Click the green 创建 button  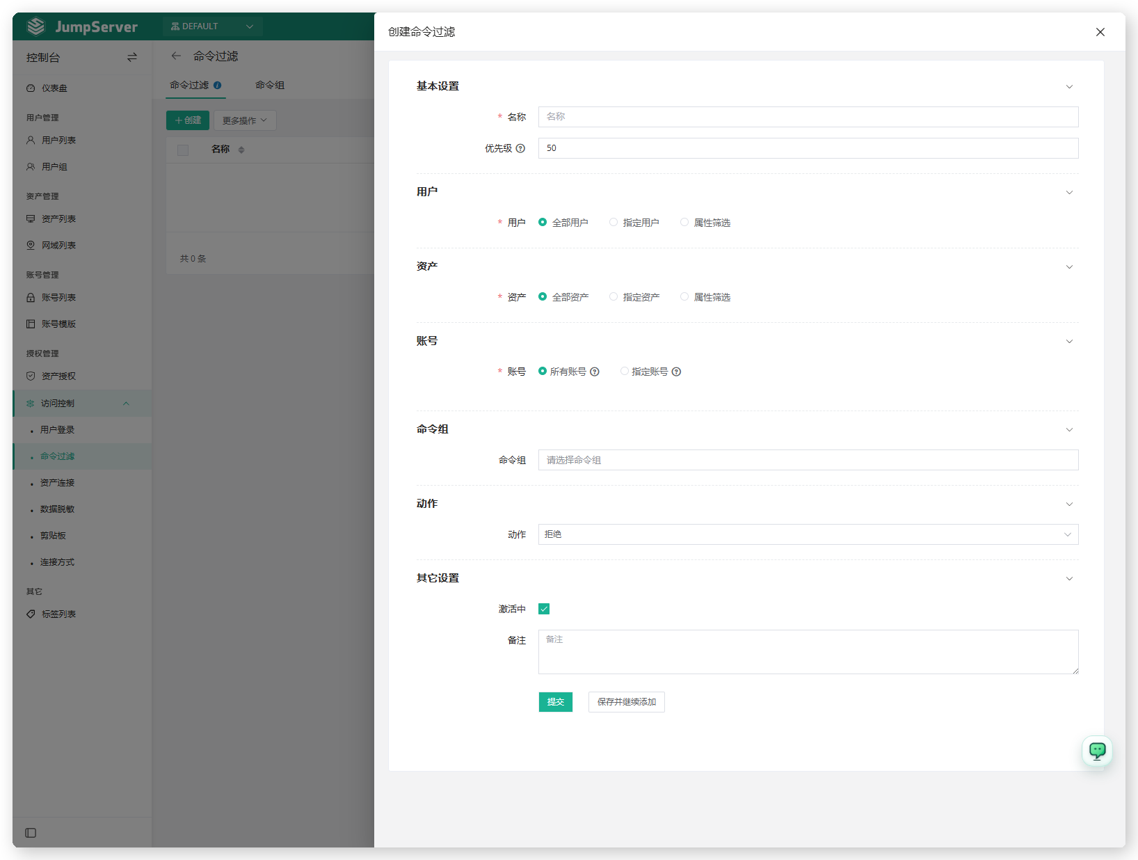pyautogui.click(x=188, y=120)
